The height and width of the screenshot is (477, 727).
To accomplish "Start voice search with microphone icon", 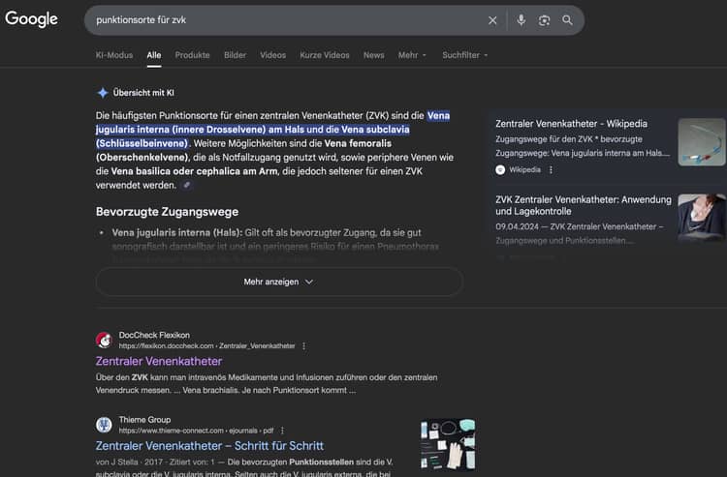I will [x=522, y=20].
